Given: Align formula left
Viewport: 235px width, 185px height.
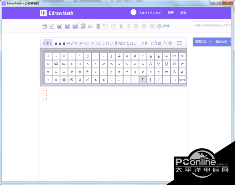Looking at the screenshot, I should coord(136,26).
